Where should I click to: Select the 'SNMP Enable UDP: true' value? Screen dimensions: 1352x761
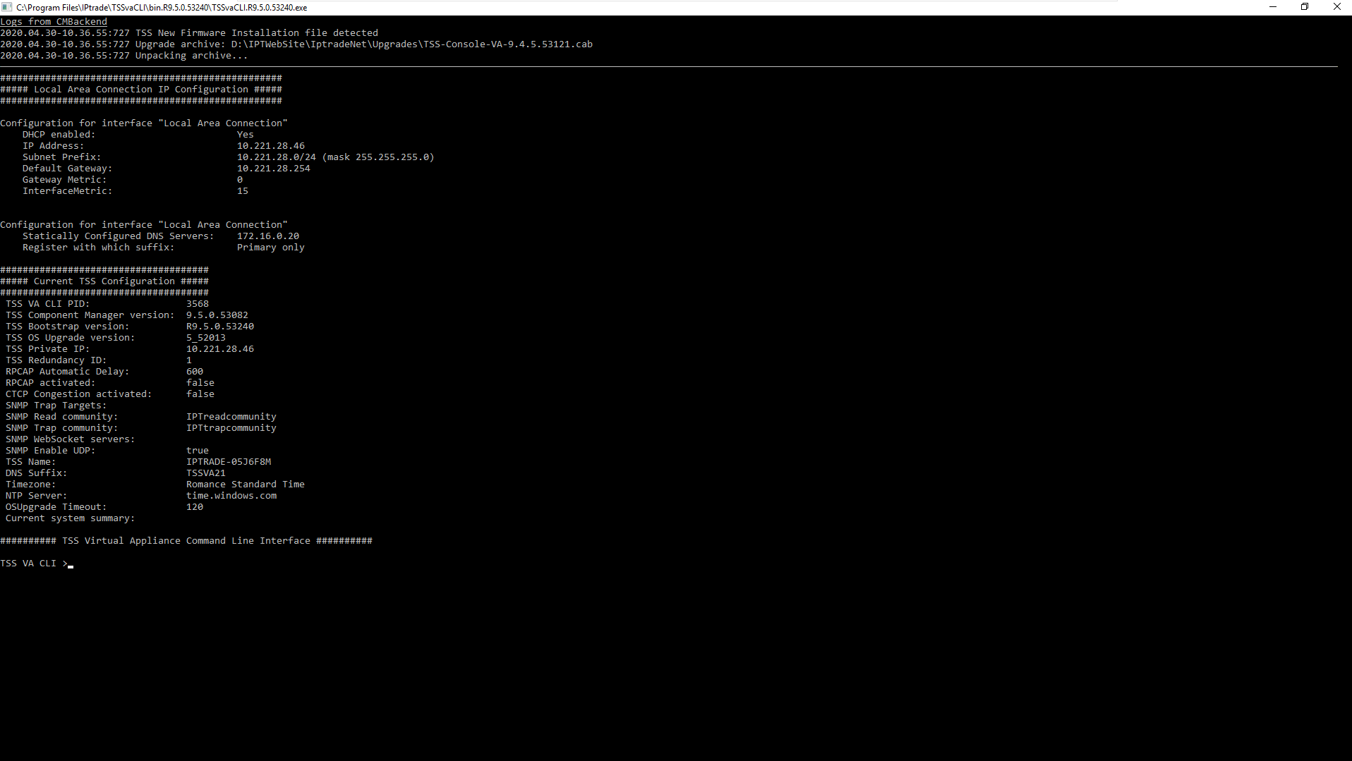[x=198, y=450]
